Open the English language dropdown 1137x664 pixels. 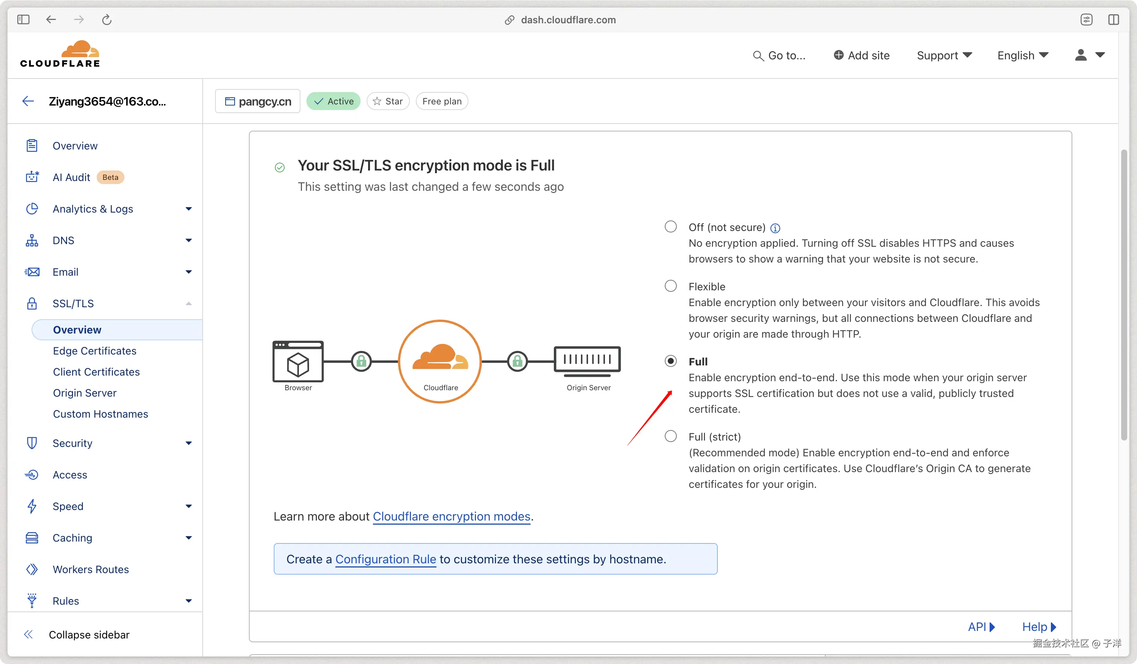1022,56
